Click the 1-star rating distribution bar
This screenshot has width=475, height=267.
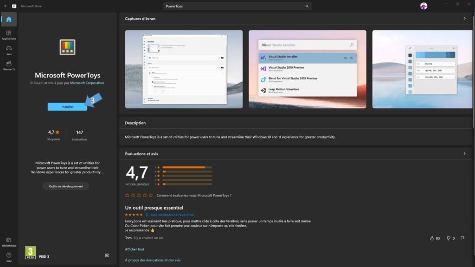pyautogui.click(x=187, y=184)
